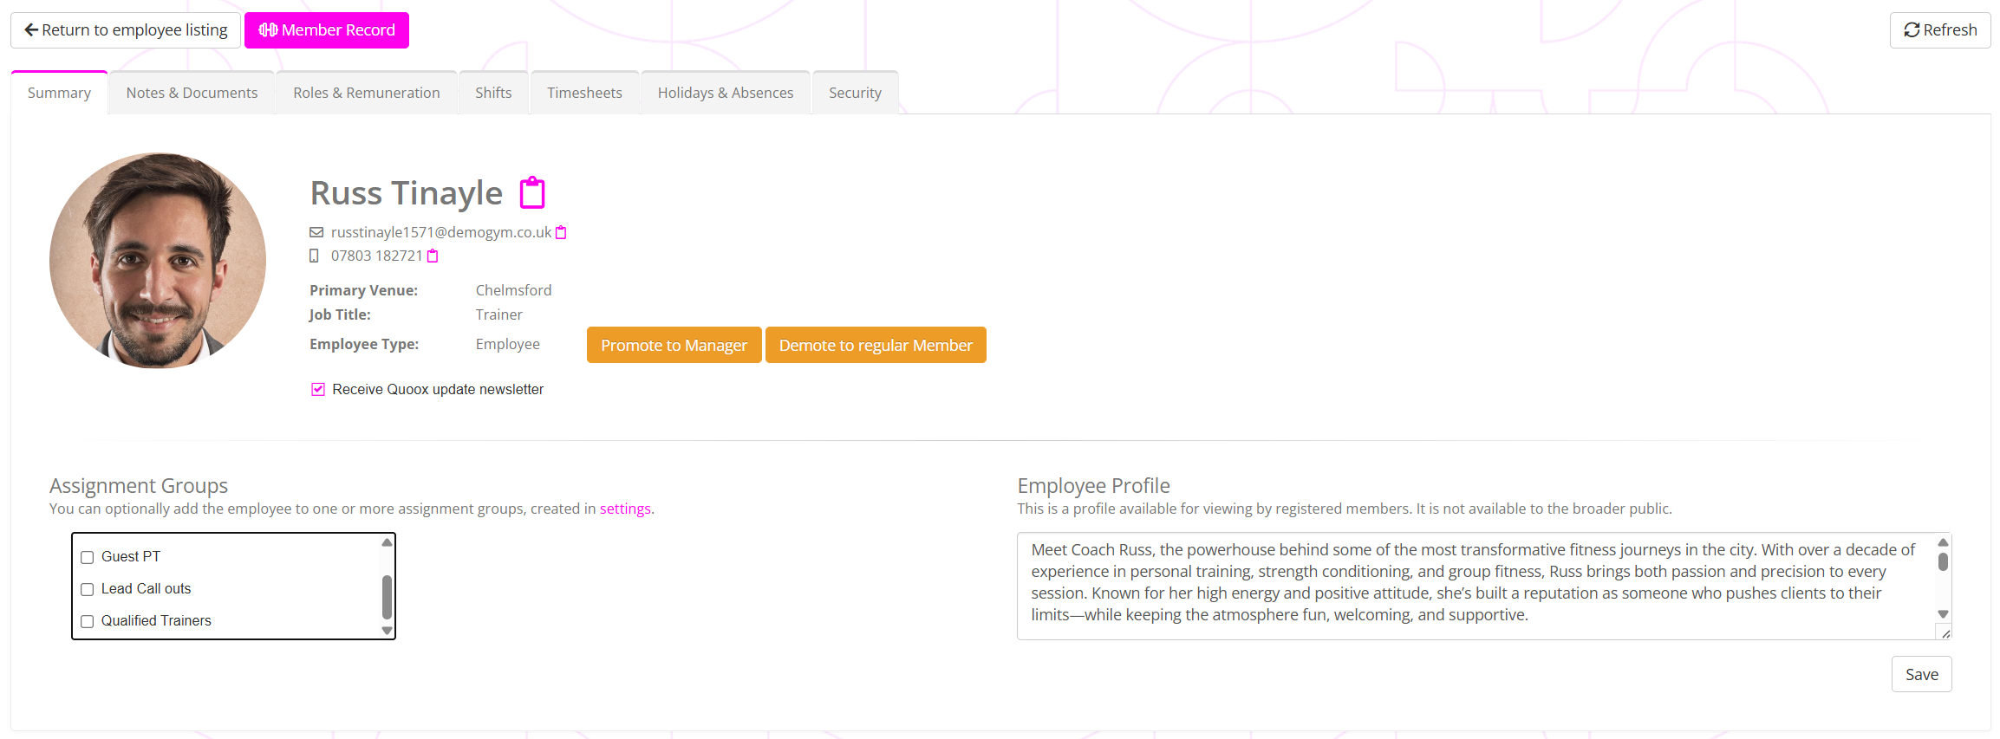
Task: Promote employee to Manager
Action: (x=674, y=345)
